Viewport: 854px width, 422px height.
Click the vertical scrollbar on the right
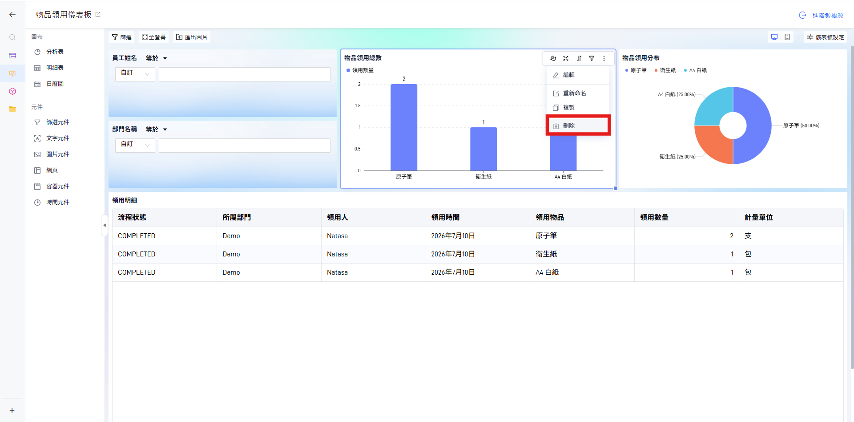click(852, 207)
